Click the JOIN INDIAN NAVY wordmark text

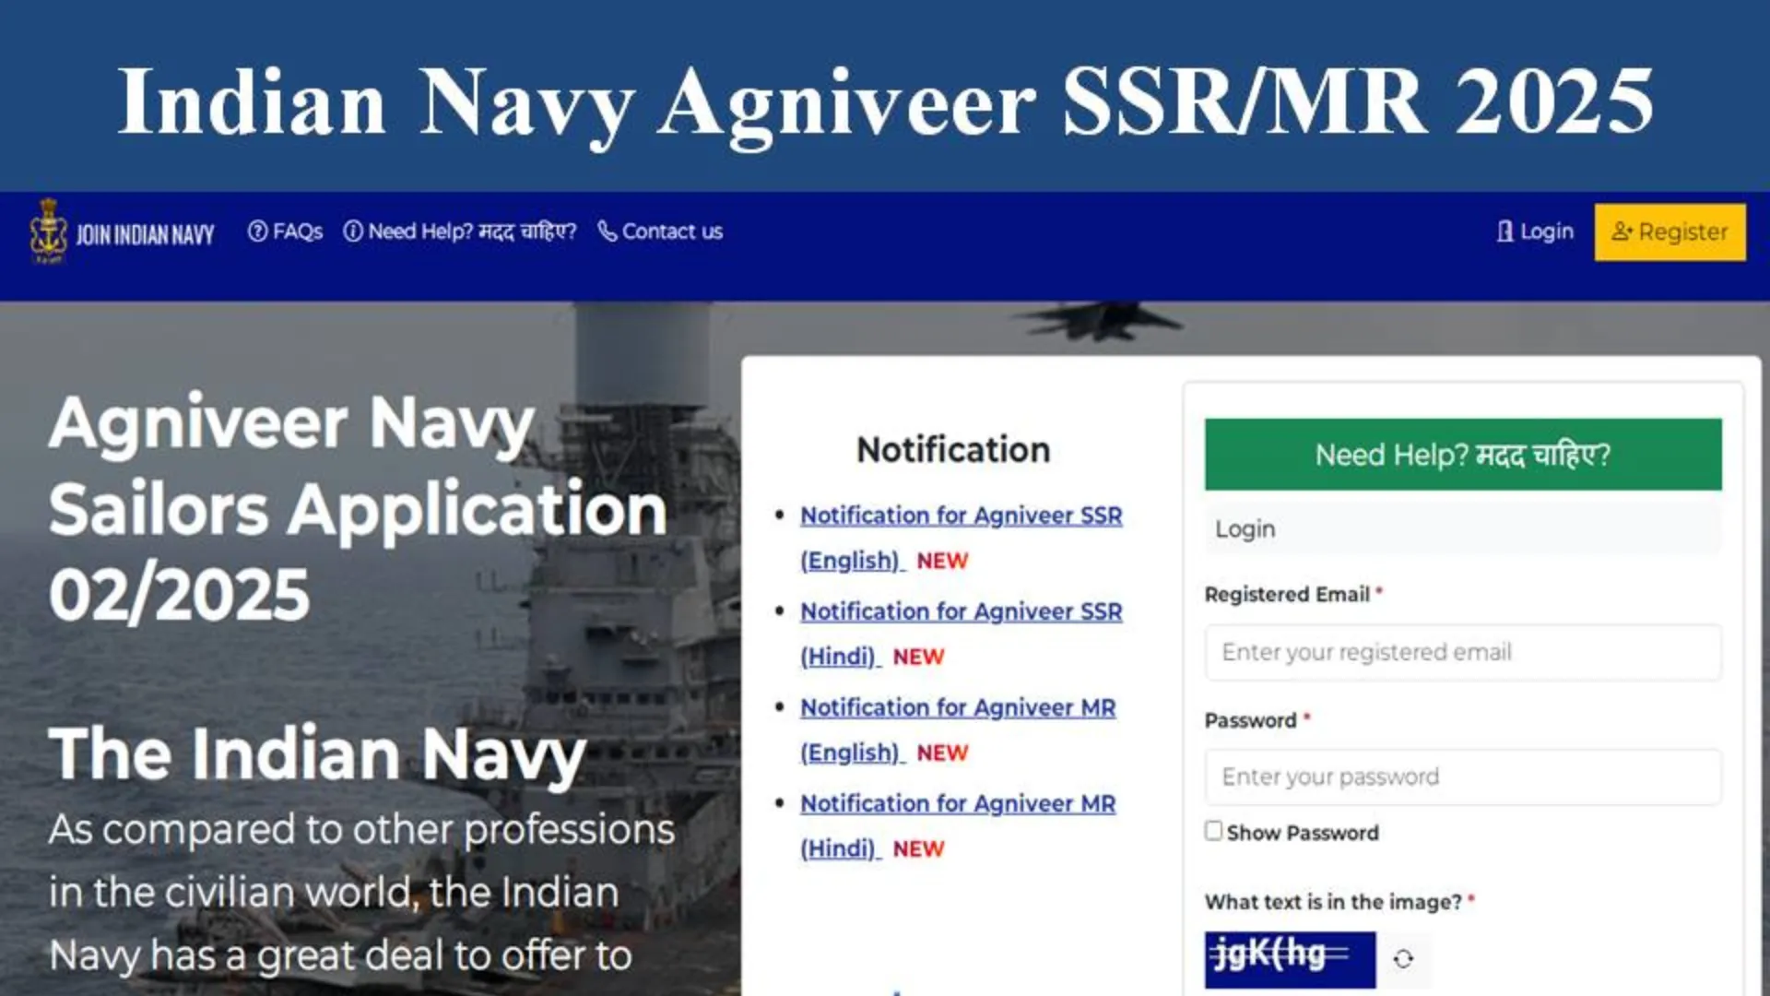tap(145, 235)
